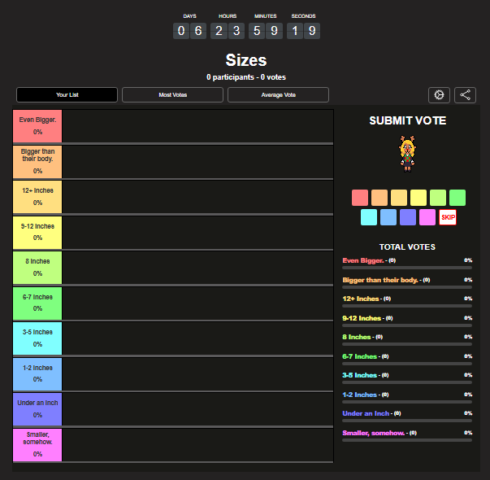Click the Even Bigger vote progress bar
This screenshot has height=480, width=490.
(407, 268)
